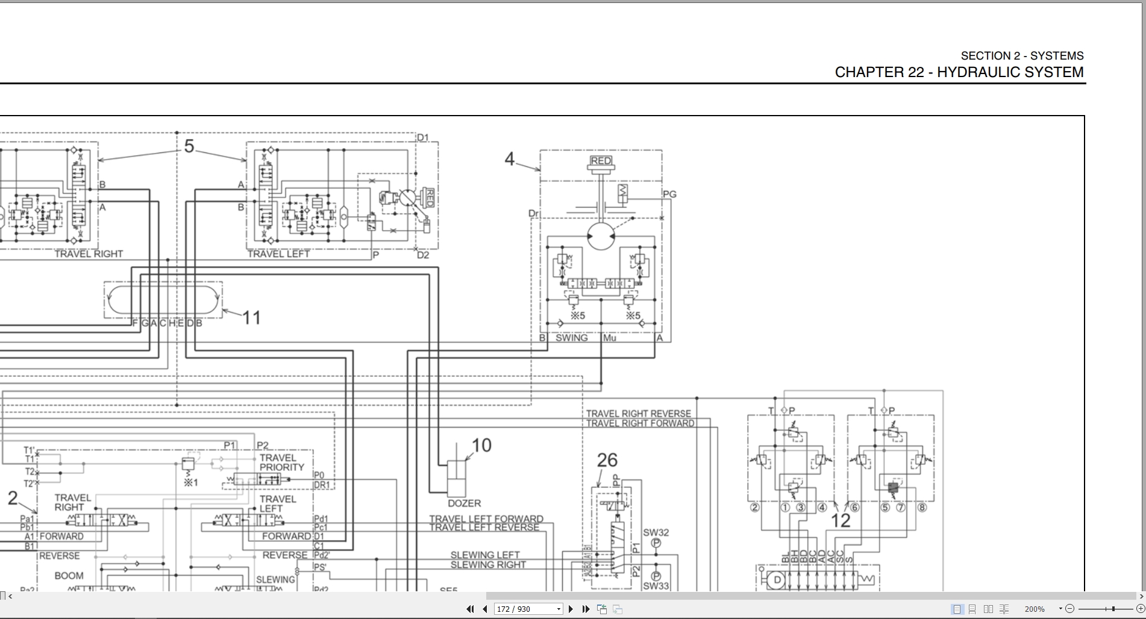The image size is (1146, 619).
Task: Jump to the last page
Action: tap(586, 609)
